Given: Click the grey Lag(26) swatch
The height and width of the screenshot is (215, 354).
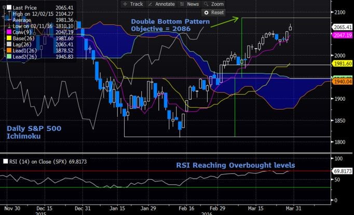Looking at the screenshot, I should pos(9,45).
